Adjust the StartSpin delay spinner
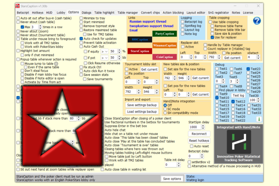279x186 pixels. pos(203,127)
